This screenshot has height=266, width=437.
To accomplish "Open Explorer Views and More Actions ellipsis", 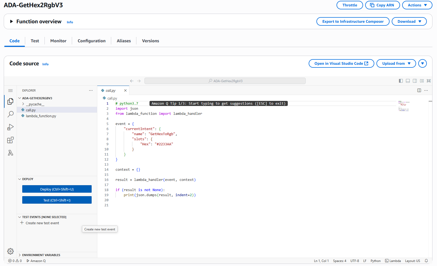I will (x=91, y=90).
